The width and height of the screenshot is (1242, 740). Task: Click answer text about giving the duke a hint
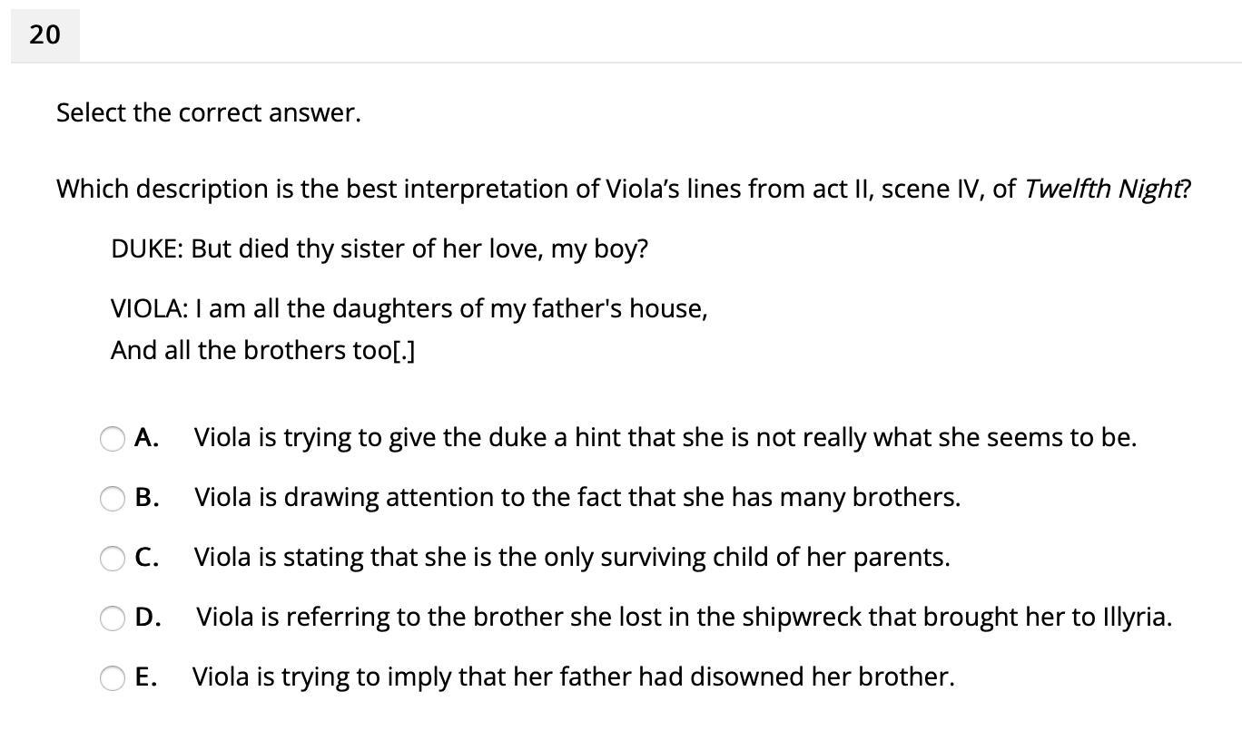(x=665, y=437)
